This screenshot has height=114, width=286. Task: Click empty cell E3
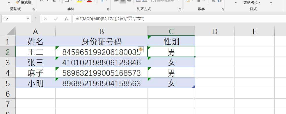[x=255, y=62]
